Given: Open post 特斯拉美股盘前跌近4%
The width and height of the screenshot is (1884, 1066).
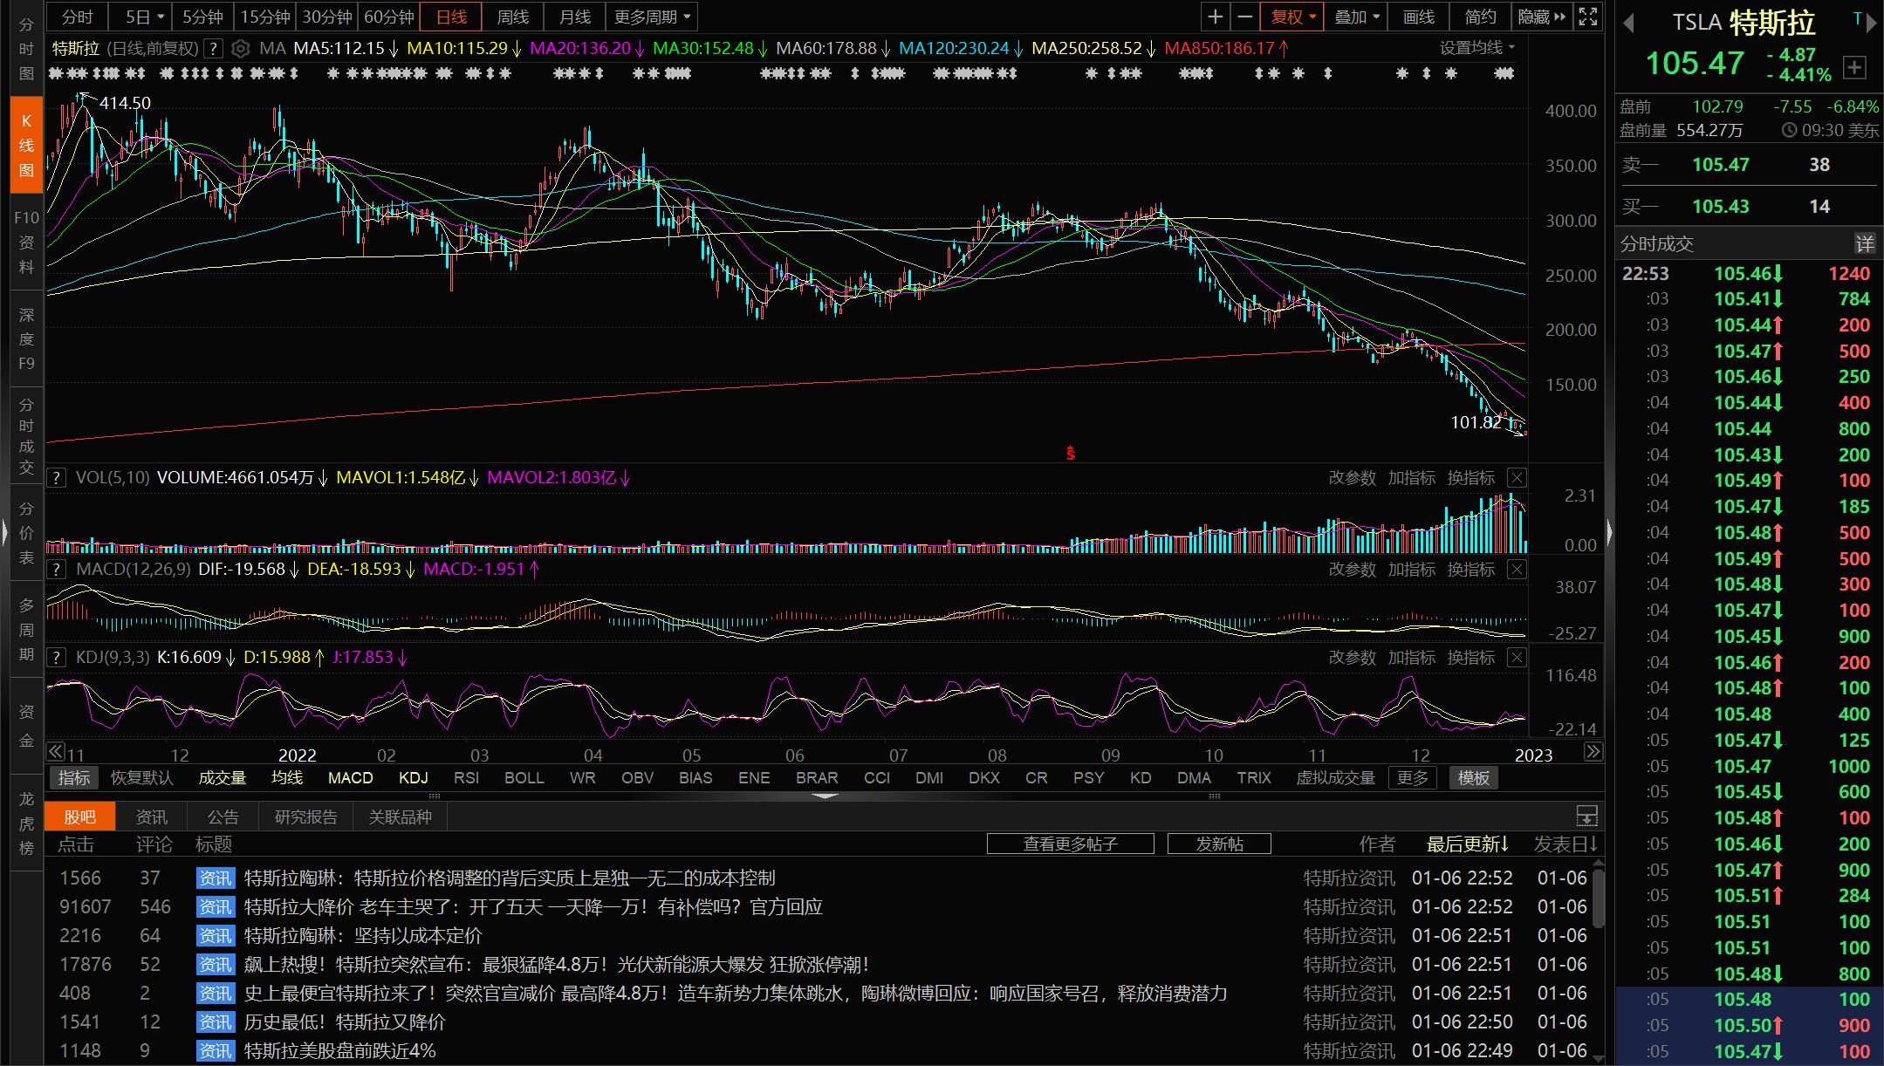Looking at the screenshot, I should [x=339, y=1050].
